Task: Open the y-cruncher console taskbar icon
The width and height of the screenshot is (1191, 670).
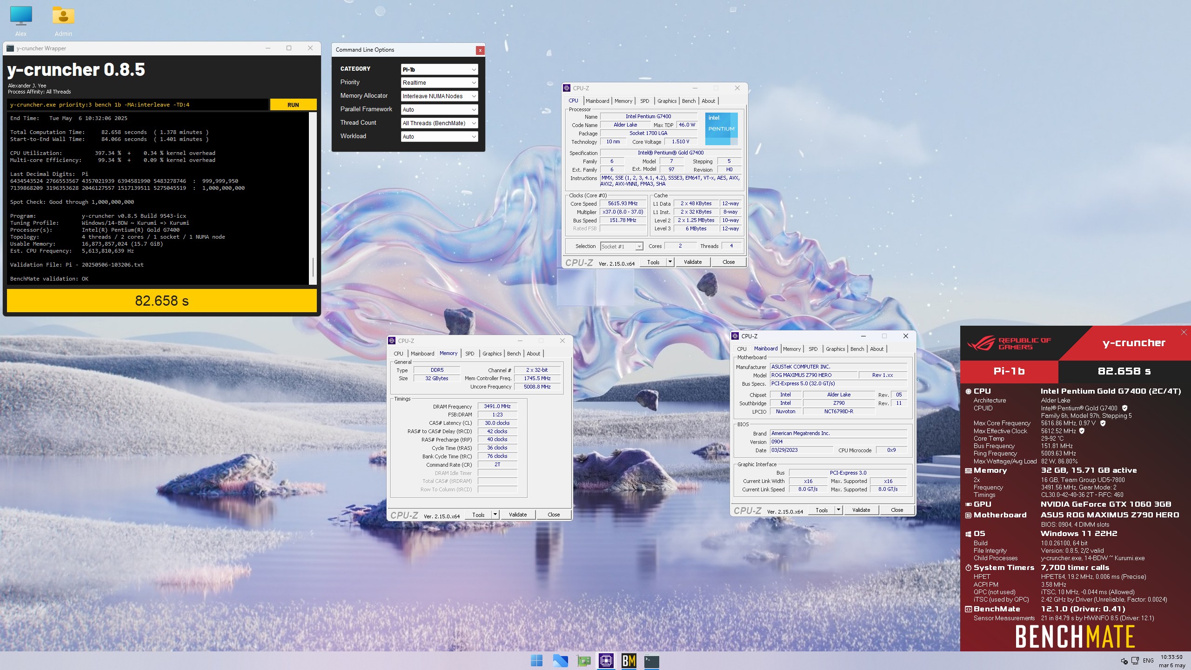Action: pos(651,661)
